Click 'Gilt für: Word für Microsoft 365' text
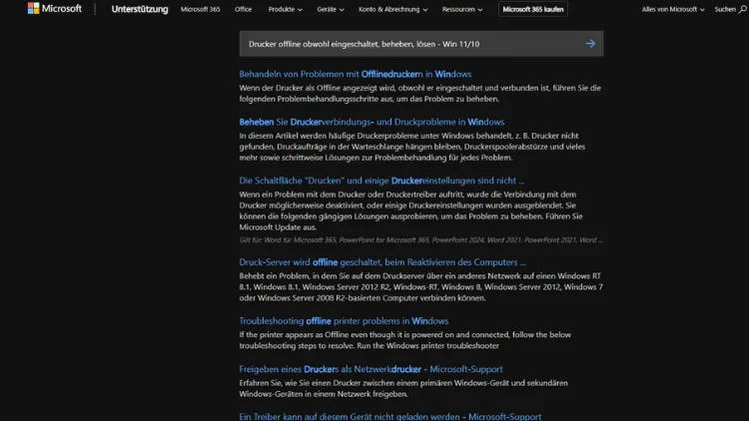The height and width of the screenshot is (421, 749). tap(420, 240)
